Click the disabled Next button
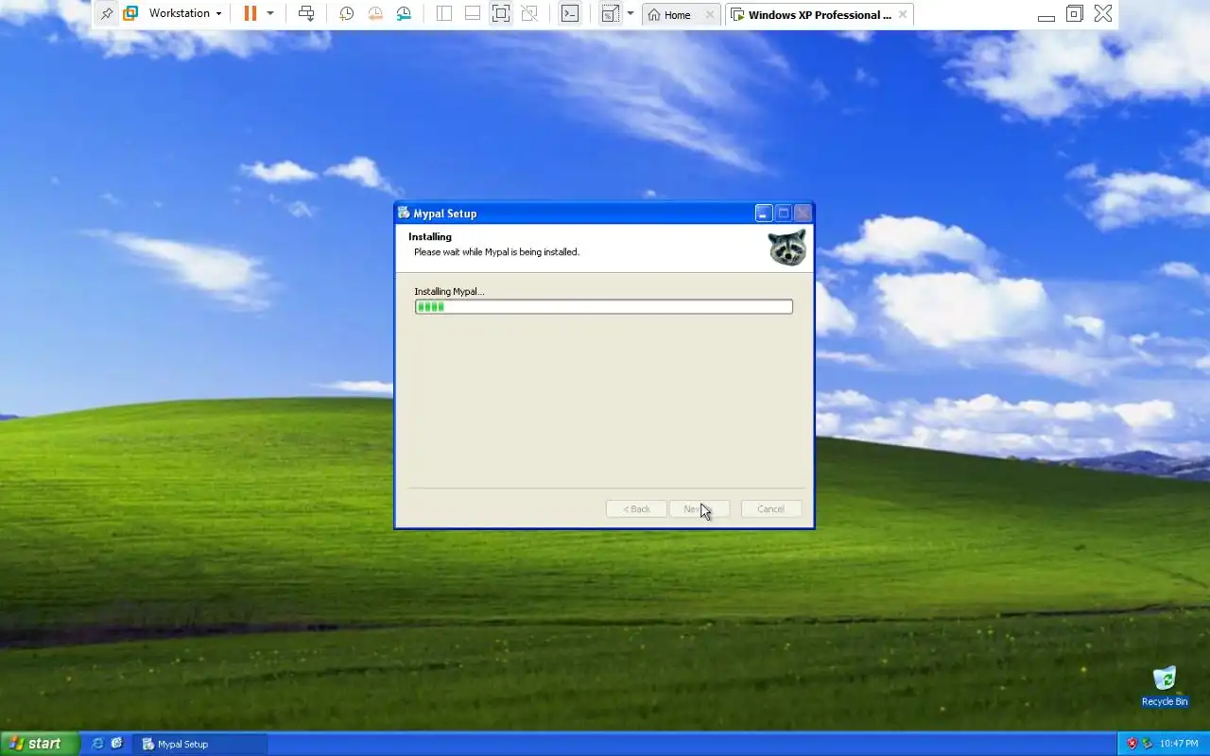This screenshot has width=1210, height=756. click(699, 509)
